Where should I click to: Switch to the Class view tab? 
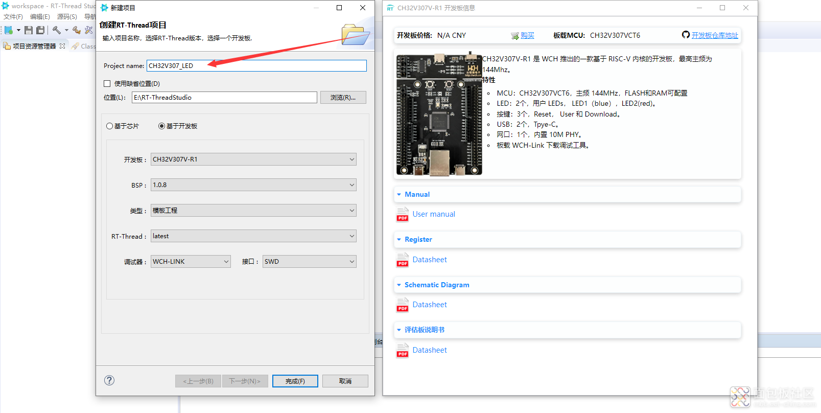coord(84,46)
